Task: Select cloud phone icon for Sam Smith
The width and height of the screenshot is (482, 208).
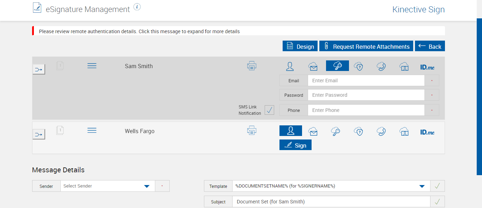Action: pos(381,66)
